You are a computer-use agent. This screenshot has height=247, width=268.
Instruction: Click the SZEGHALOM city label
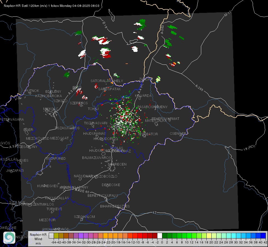[x=84, y=217]
